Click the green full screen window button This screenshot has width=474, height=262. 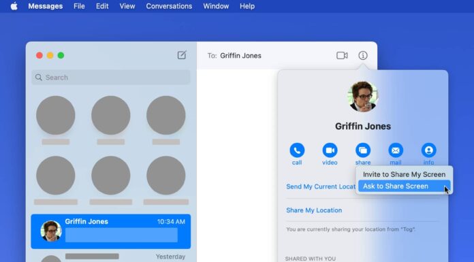[x=61, y=55]
